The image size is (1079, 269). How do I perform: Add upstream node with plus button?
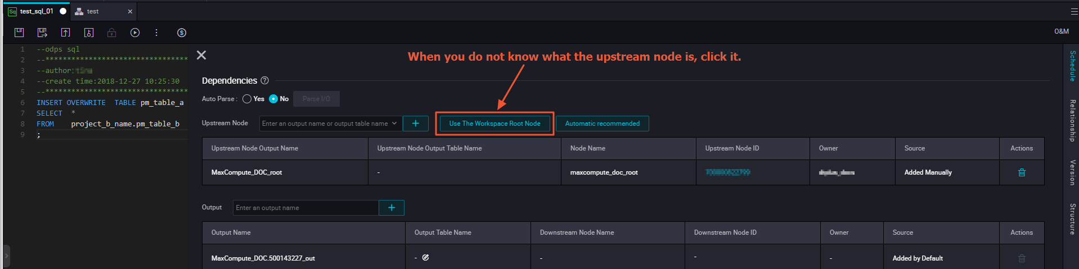[415, 124]
